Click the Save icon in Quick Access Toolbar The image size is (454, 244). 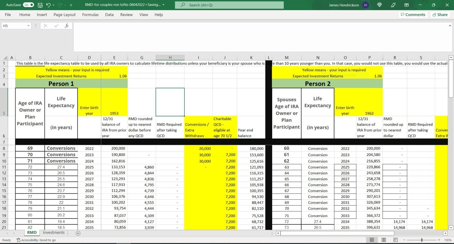pyautogui.click(x=39, y=5)
